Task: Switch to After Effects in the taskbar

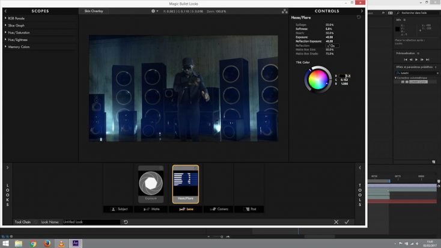Action: (x=75, y=243)
